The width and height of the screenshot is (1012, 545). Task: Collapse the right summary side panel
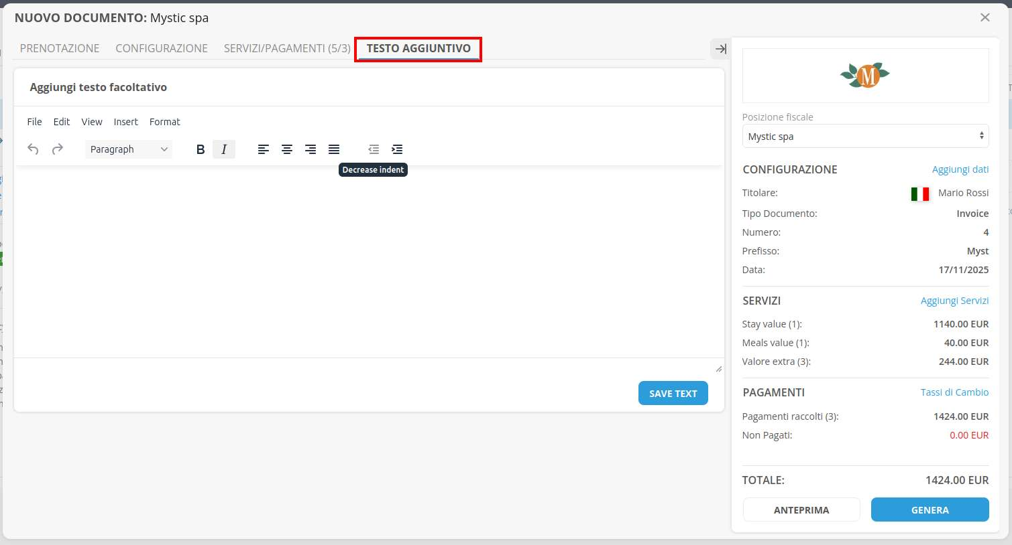tap(720, 49)
